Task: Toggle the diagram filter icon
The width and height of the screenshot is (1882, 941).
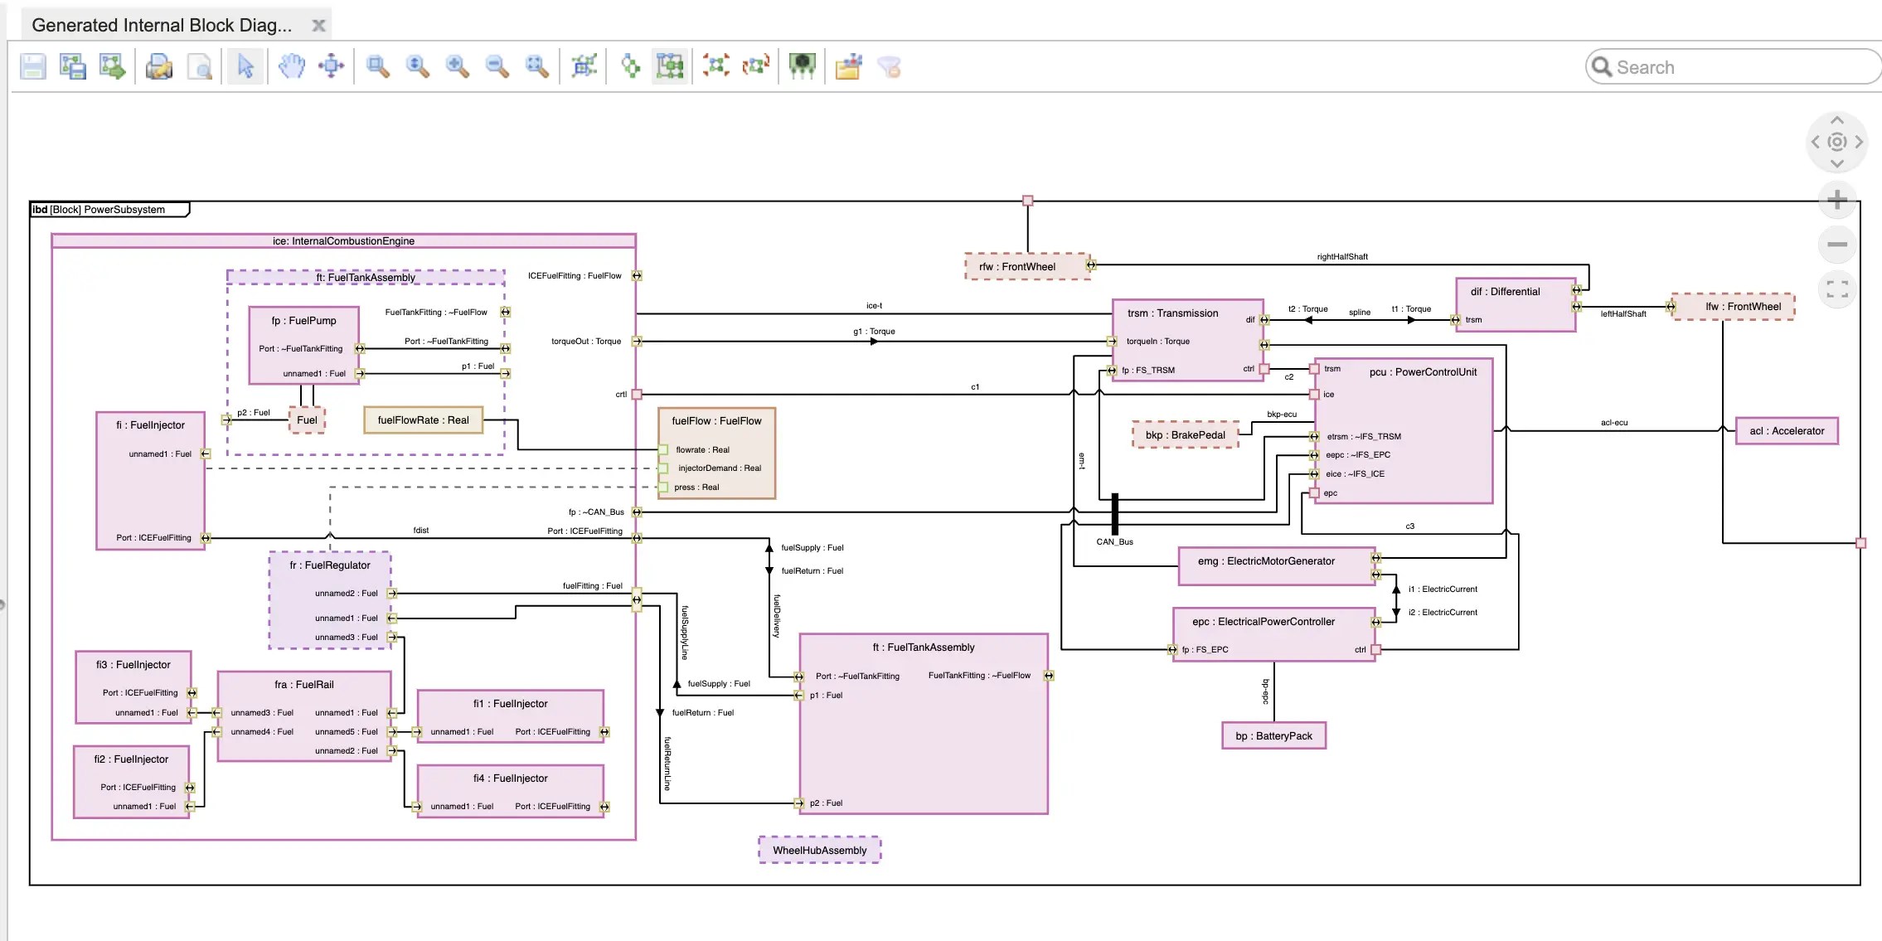Action: [x=890, y=66]
